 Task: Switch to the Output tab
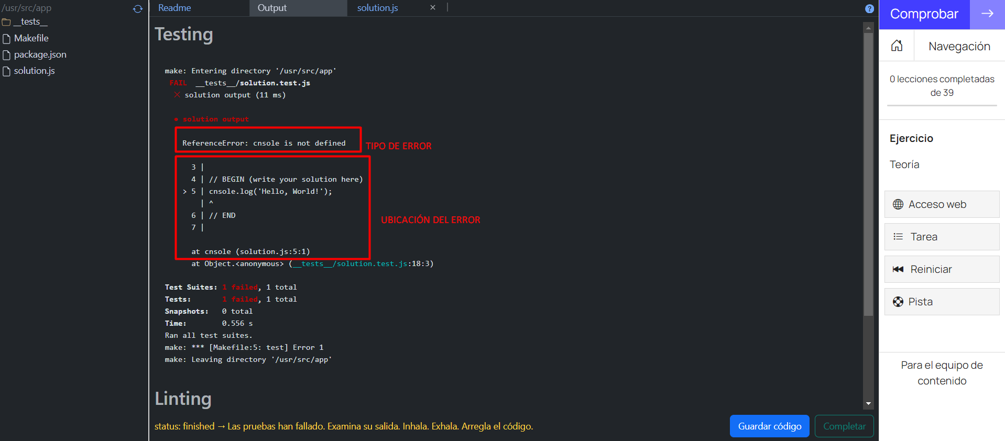[272, 8]
